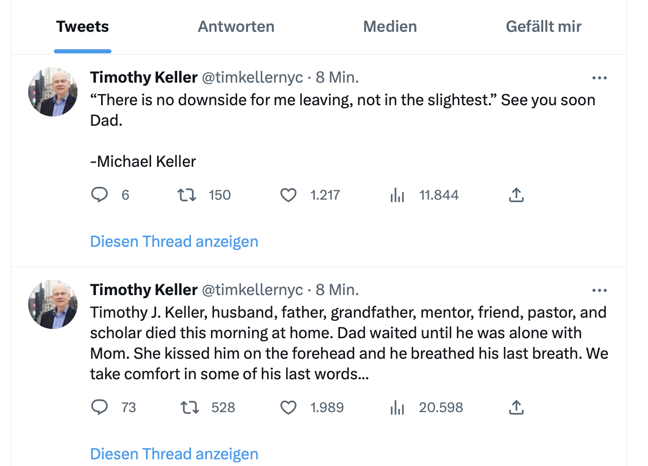Reply to the 'See you soon Dad' tweet
Viewport: 648px width, 466px height.
click(x=100, y=195)
